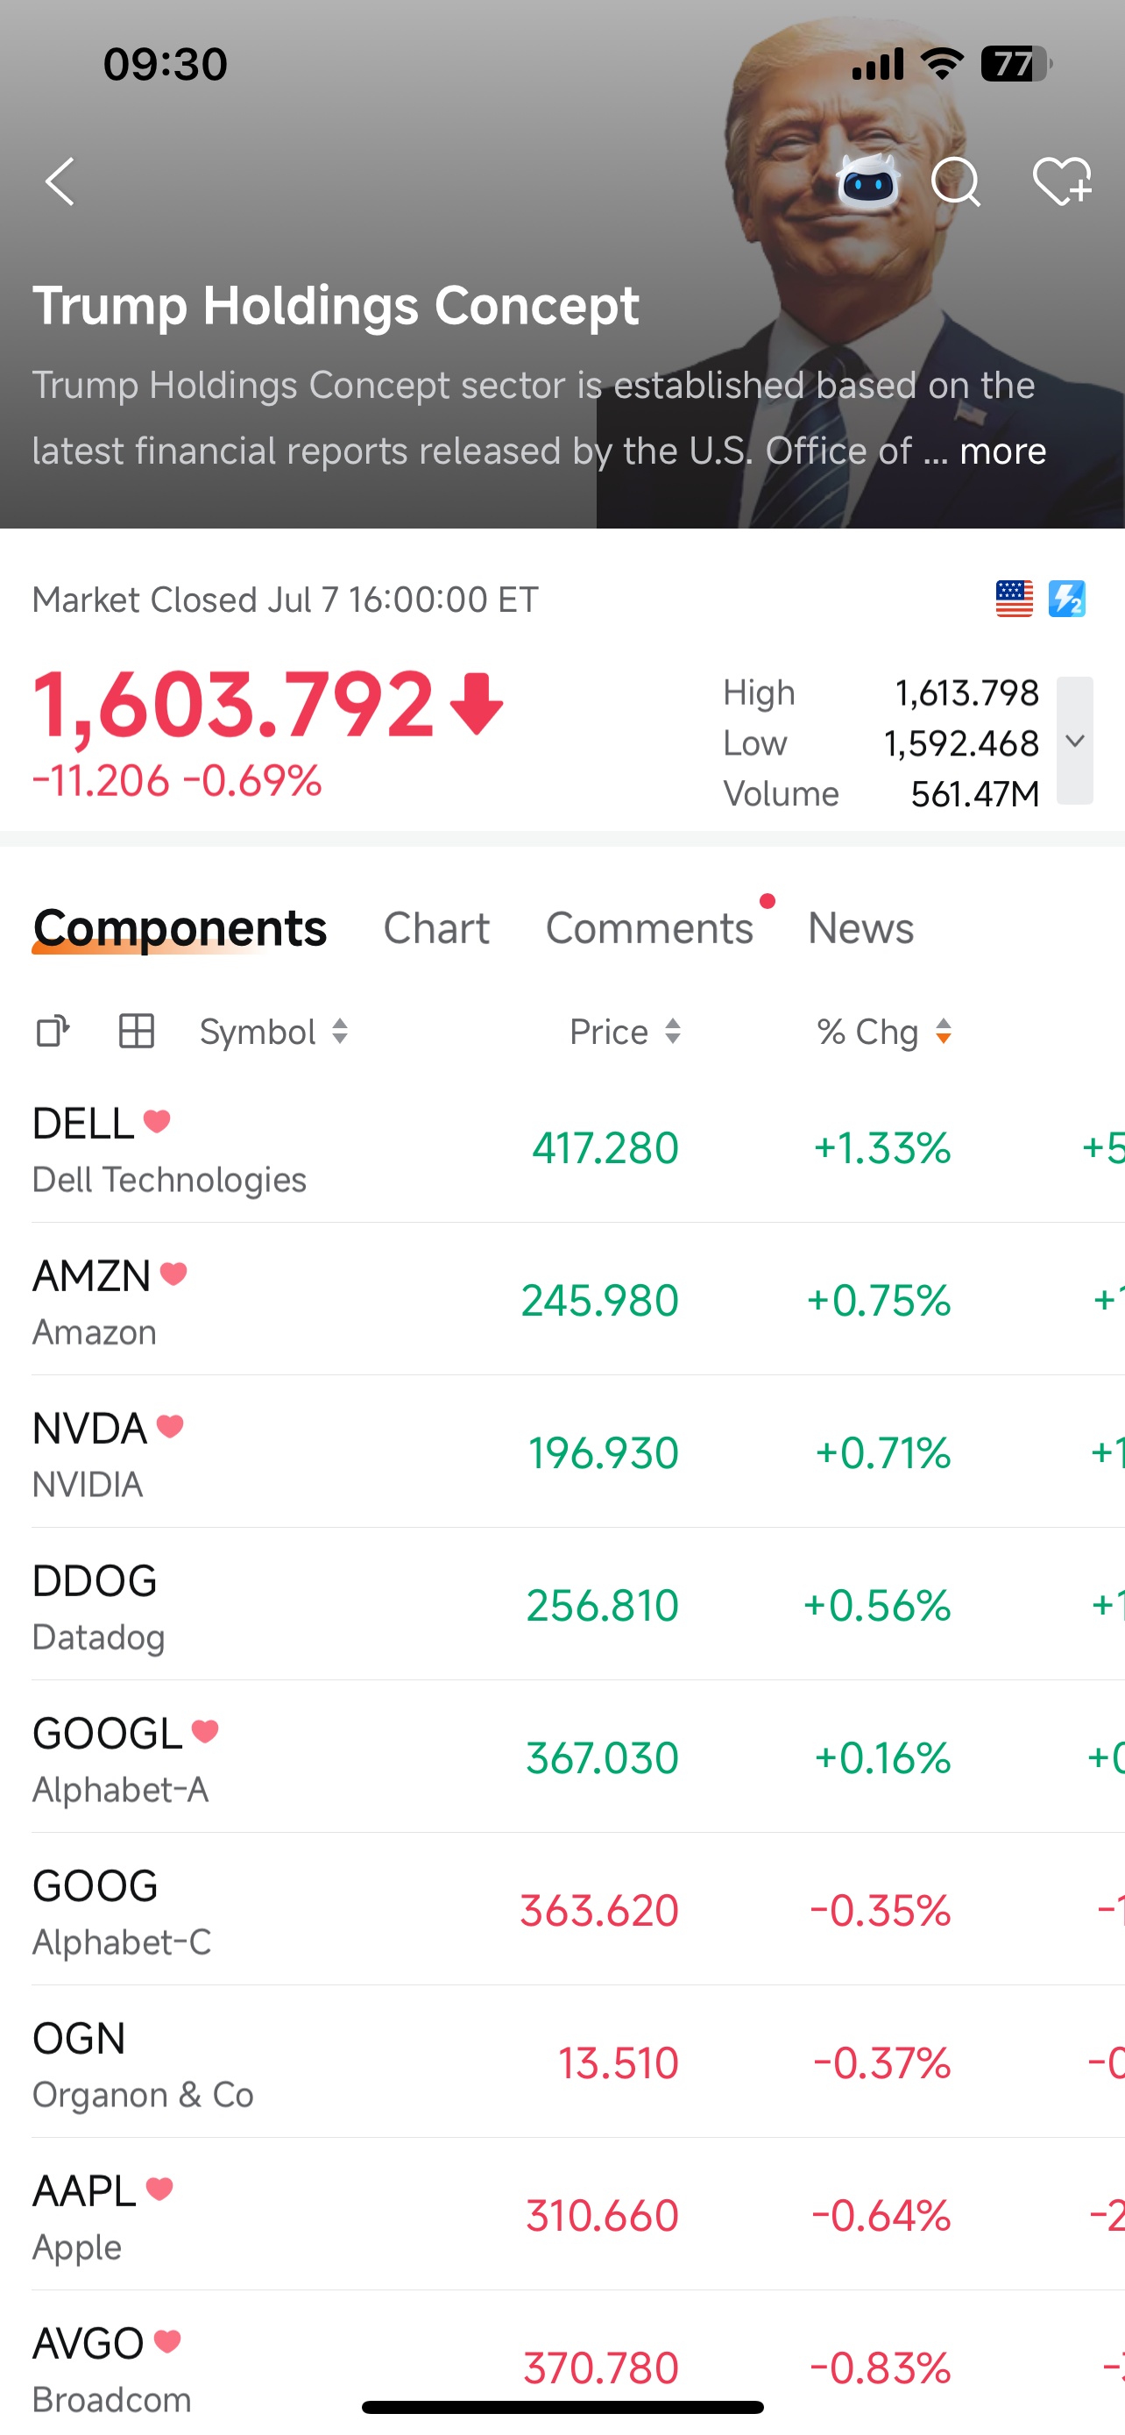Open the DELL Dell Technologies row
Image resolution: width=1125 pixels, height=2435 pixels.
coord(562,1147)
